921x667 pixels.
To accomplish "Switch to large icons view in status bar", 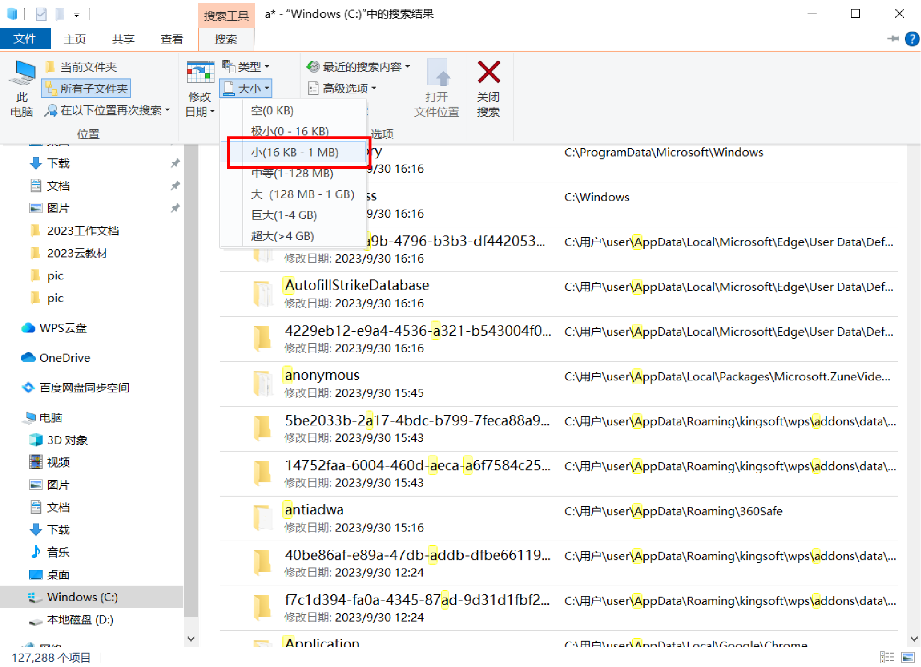I will pyautogui.click(x=908, y=657).
